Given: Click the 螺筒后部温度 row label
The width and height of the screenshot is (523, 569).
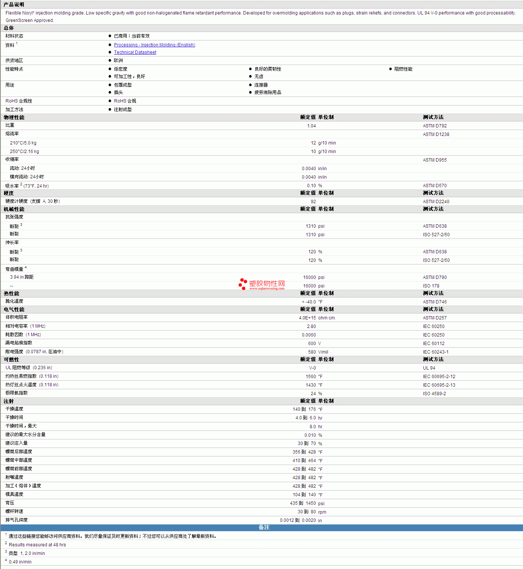Looking at the screenshot, I should (19, 452).
